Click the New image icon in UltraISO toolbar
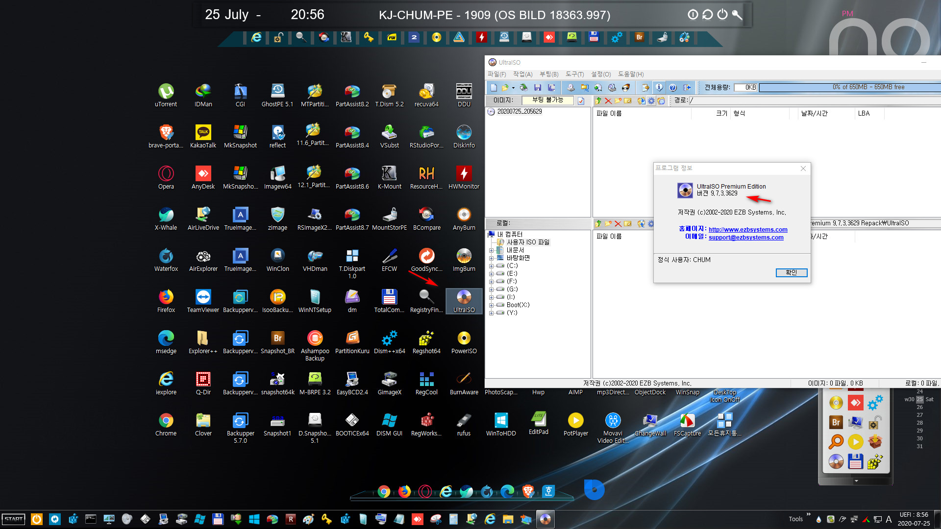941x529 pixels. pyautogui.click(x=494, y=88)
